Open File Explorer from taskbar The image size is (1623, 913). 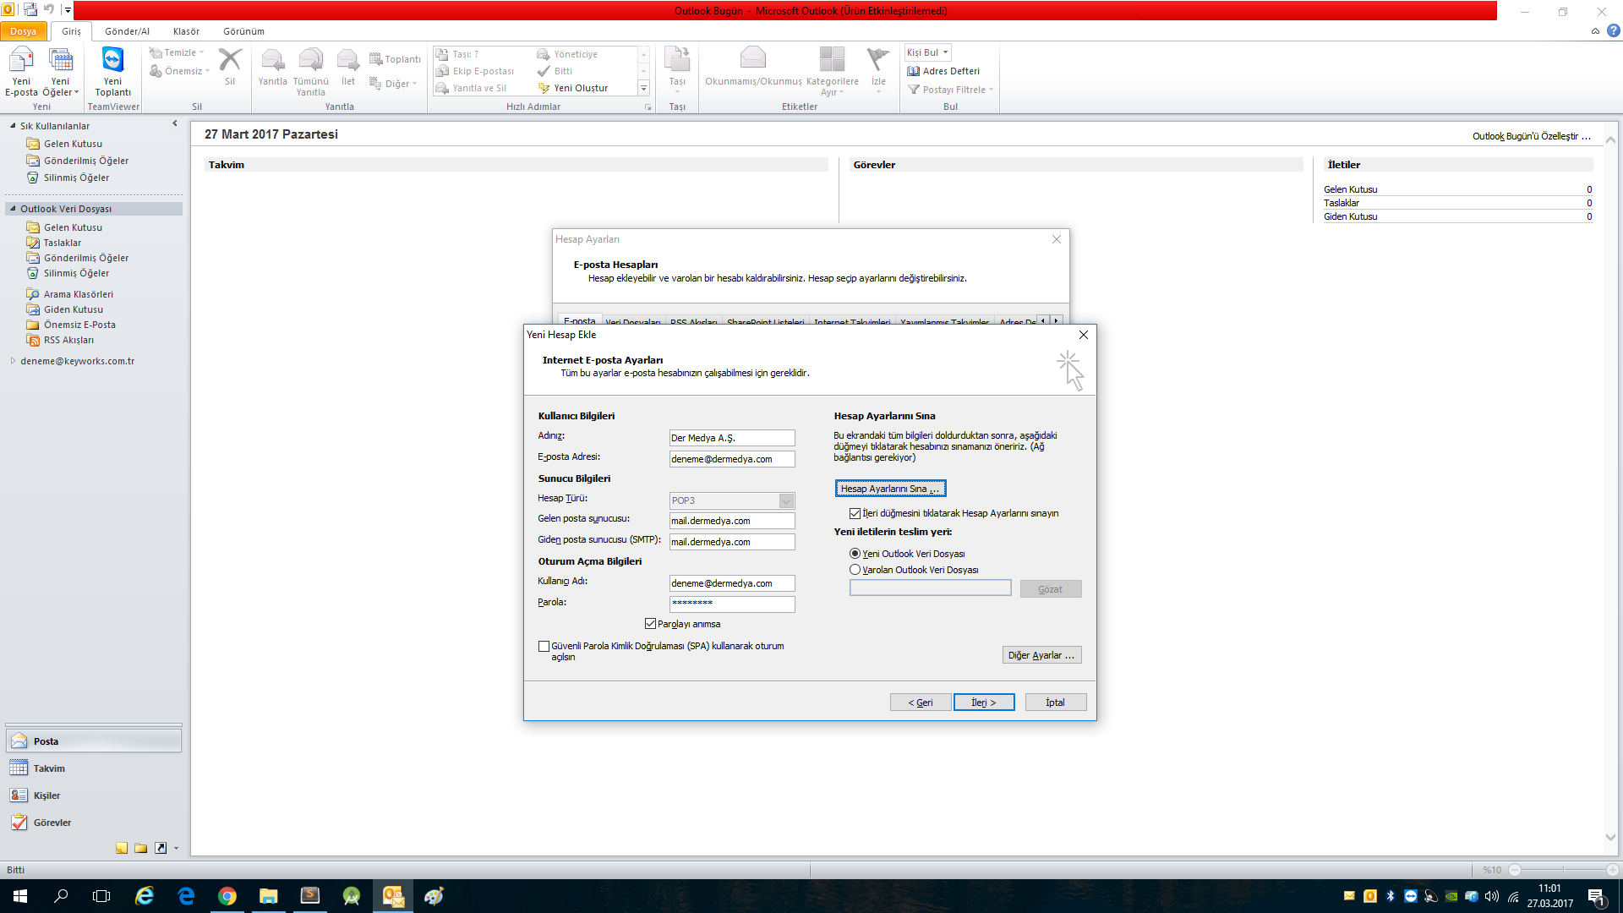pos(269,896)
